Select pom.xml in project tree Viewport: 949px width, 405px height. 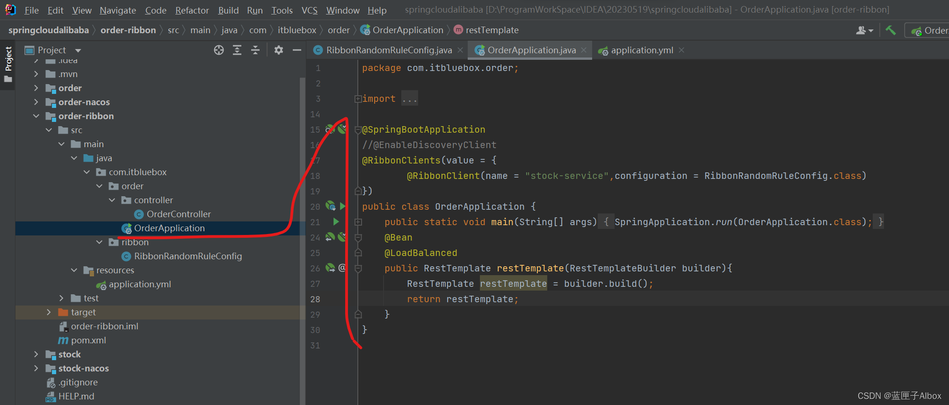[x=88, y=340]
